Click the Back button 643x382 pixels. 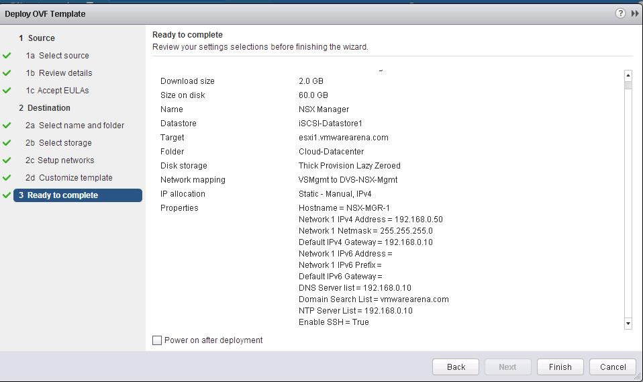[x=456, y=367]
